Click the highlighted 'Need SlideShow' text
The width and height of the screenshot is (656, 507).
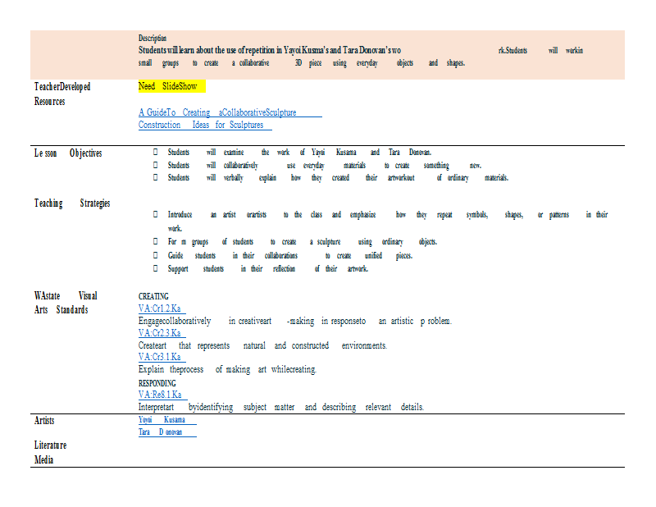pos(172,86)
